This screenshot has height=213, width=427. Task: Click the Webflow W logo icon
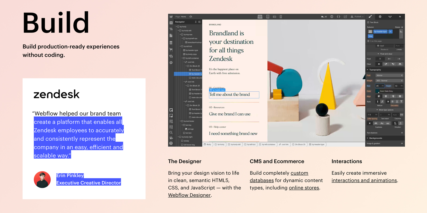(171, 17)
